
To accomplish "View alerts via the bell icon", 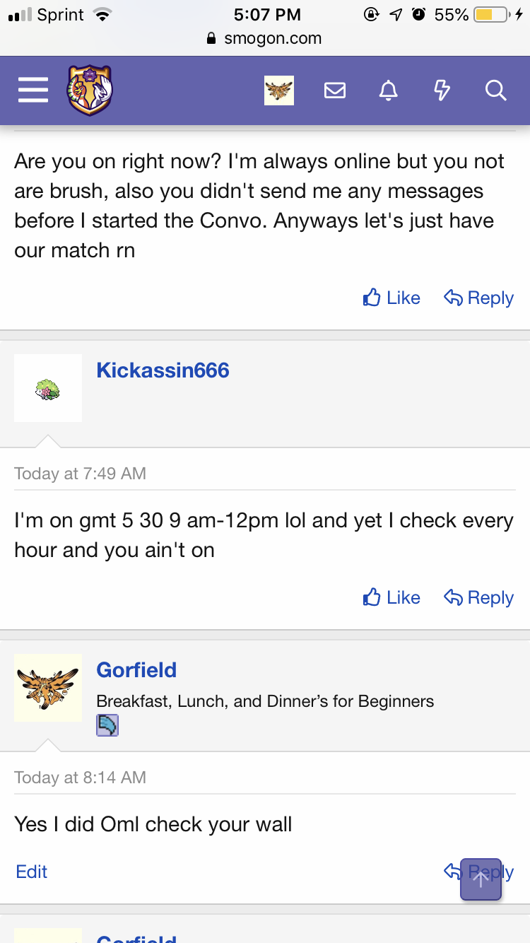I will (388, 90).
